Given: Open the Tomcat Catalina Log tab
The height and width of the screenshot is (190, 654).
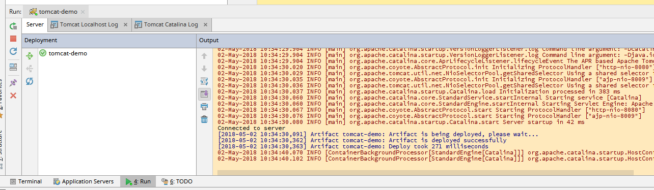Looking at the screenshot, I should 171,24.
